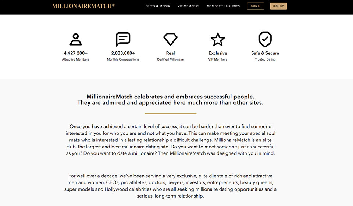Open the Press & Media menu
The width and height of the screenshot is (353, 206).
158,6
